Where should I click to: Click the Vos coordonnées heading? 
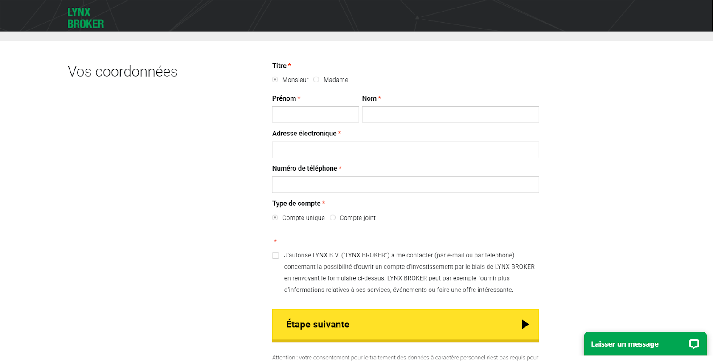[x=123, y=72]
